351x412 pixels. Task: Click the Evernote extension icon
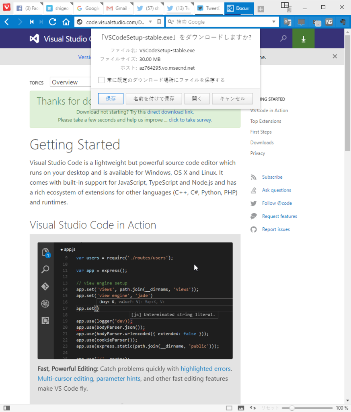(x=343, y=22)
